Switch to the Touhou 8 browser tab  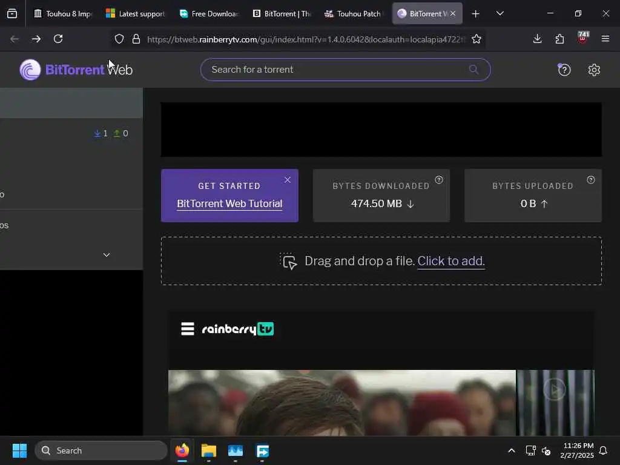63,14
